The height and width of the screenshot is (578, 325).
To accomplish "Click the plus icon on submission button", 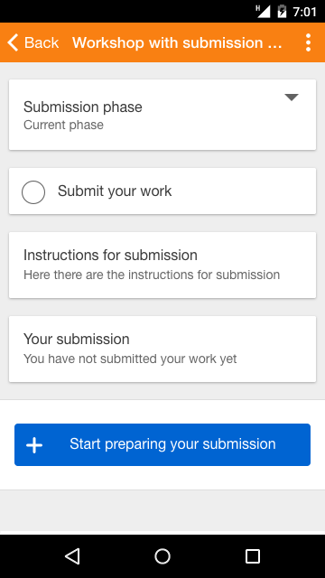I will (34, 445).
